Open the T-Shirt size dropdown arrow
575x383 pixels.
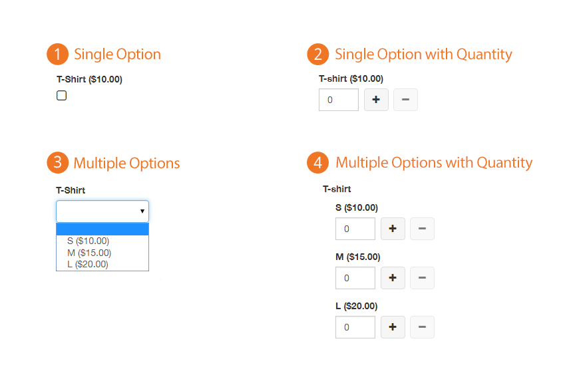click(x=142, y=211)
